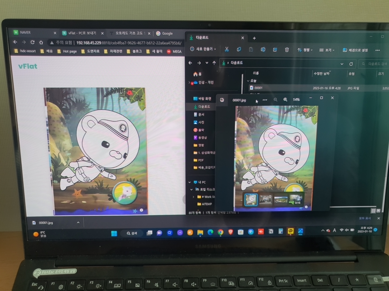The height and width of the screenshot is (291, 389).
Task: Click the Rename icon in File Explorer toolbar
Action: click(263, 50)
